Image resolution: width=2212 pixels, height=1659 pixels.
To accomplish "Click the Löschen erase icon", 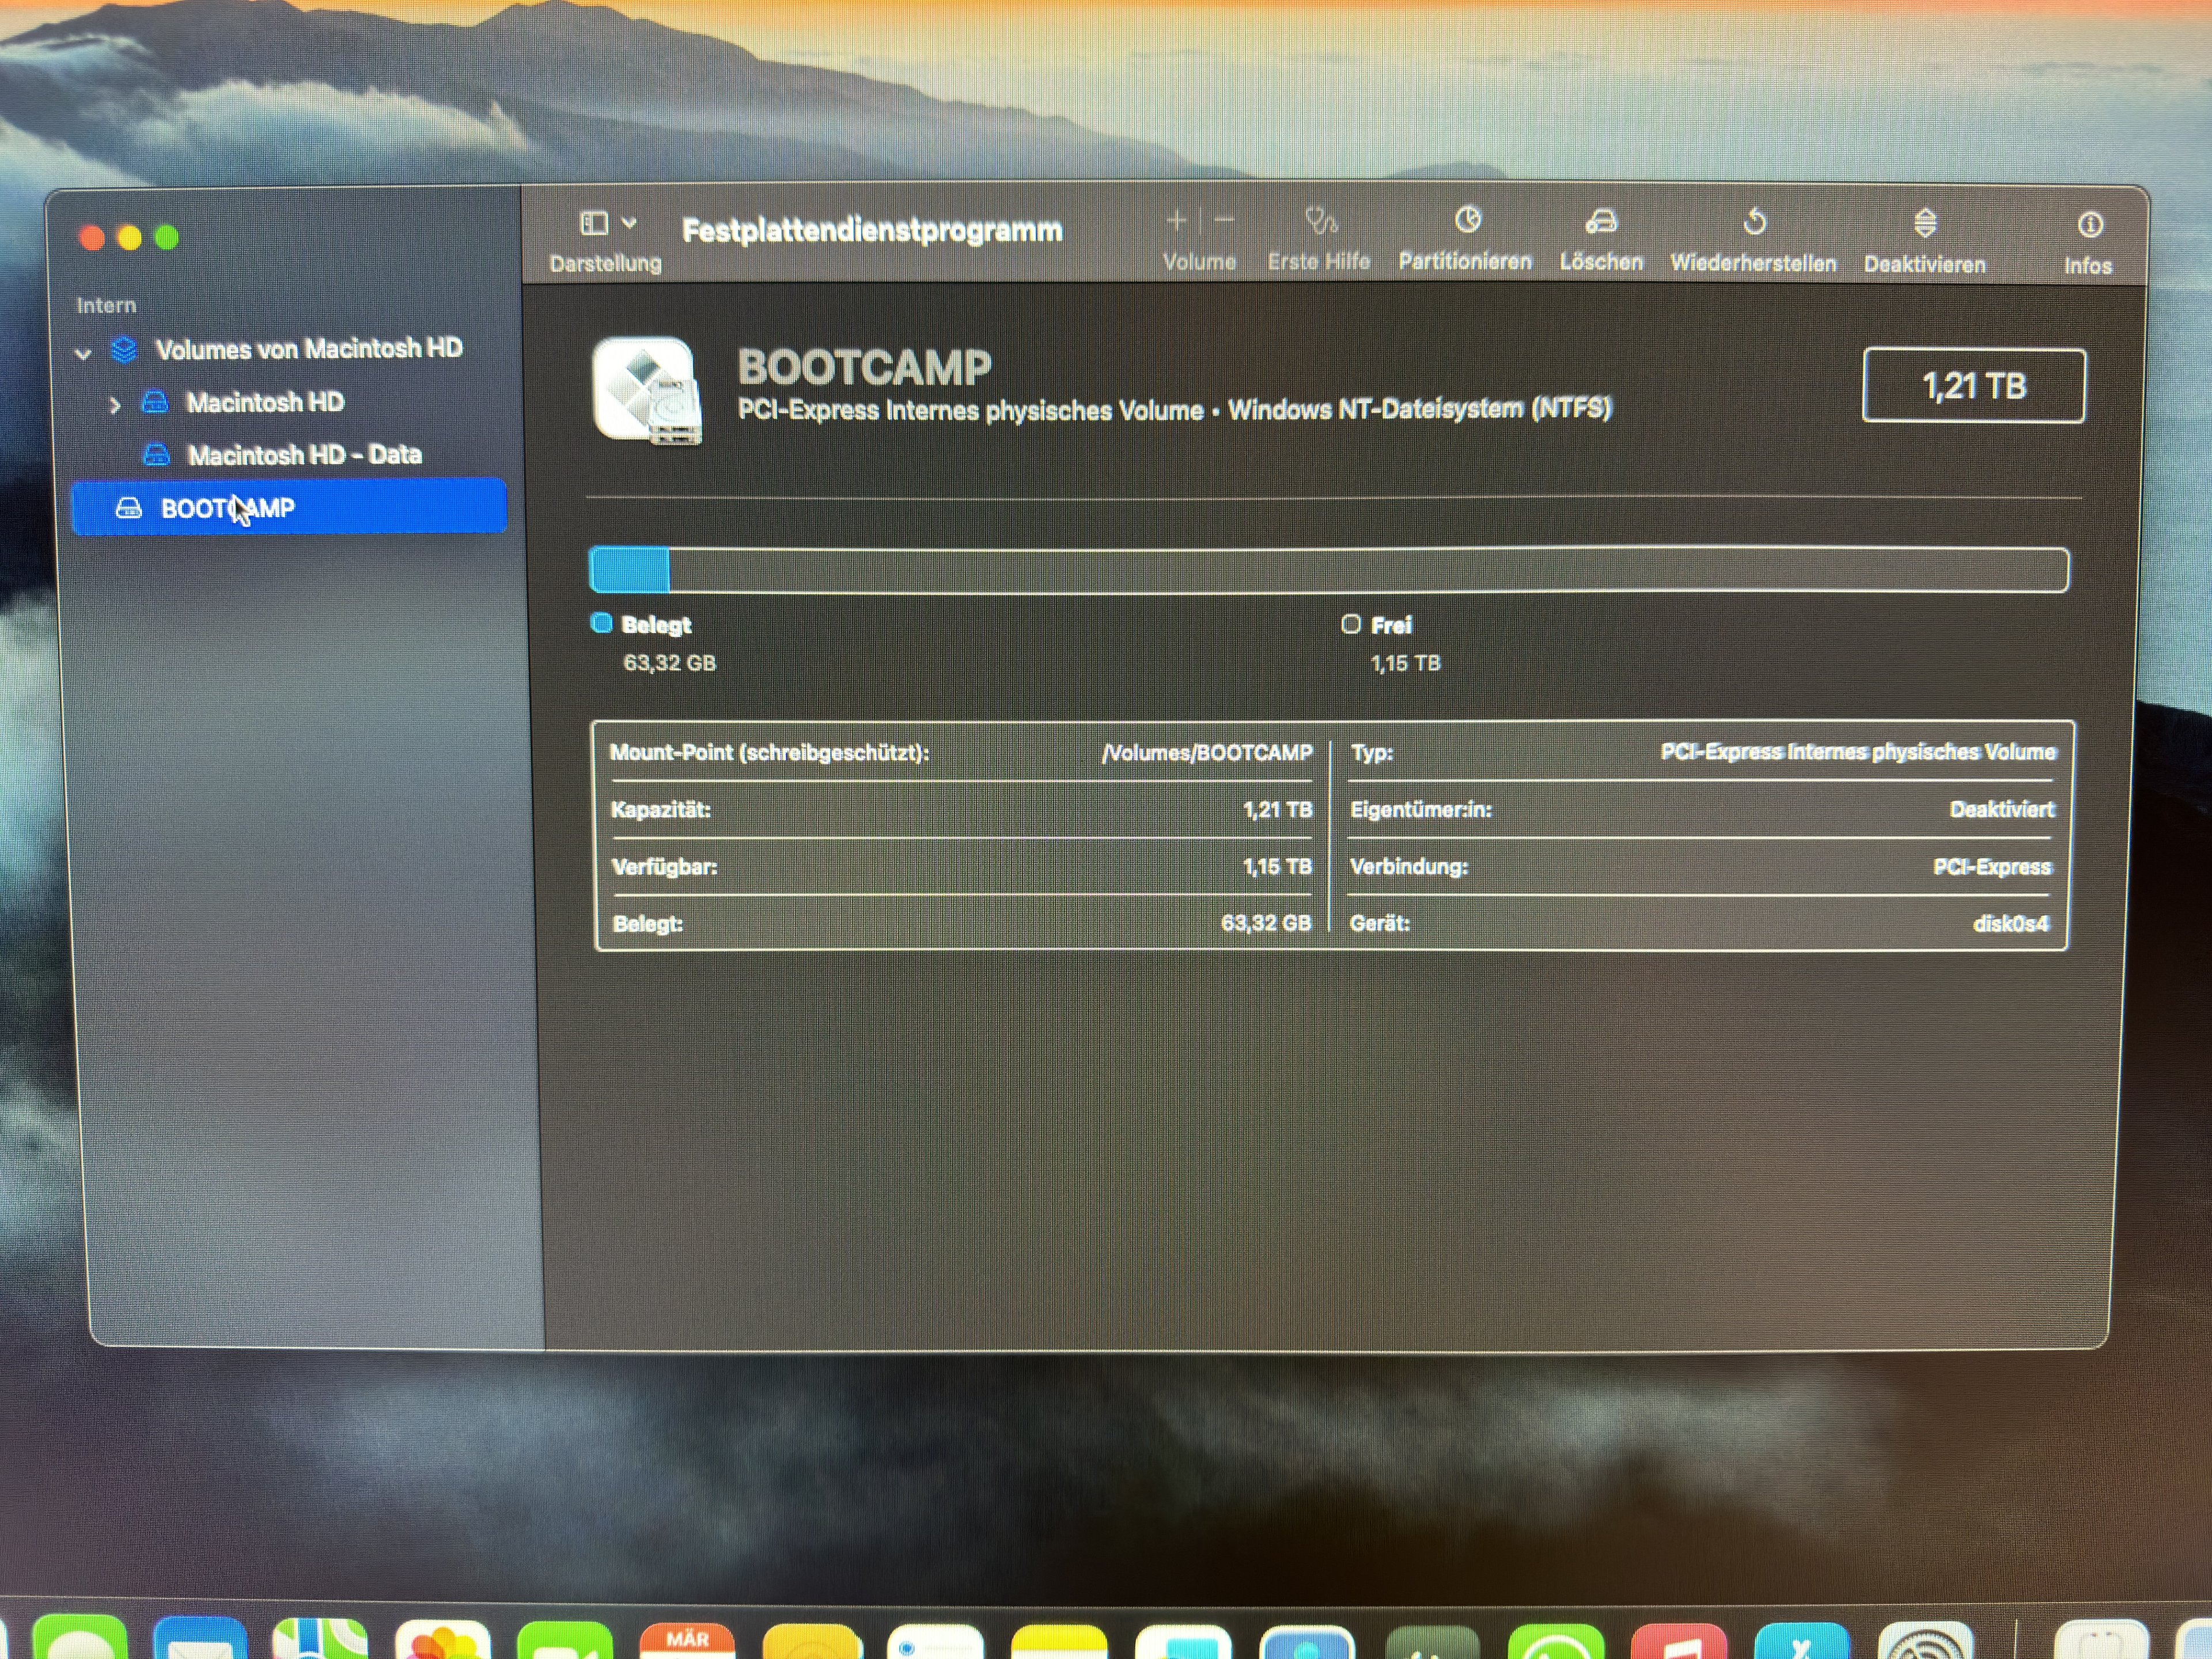I will pyautogui.click(x=1601, y=222).
